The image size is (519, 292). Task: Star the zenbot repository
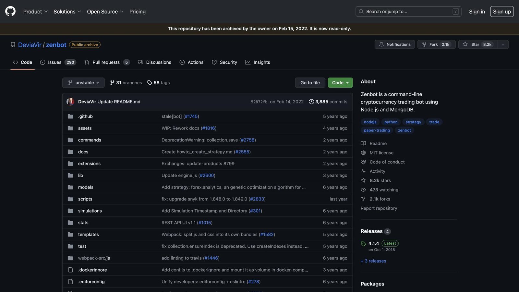click(476, 44)
